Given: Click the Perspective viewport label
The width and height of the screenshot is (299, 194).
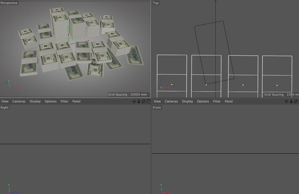Looking at the screenshot, I should (x=9, y=3).
